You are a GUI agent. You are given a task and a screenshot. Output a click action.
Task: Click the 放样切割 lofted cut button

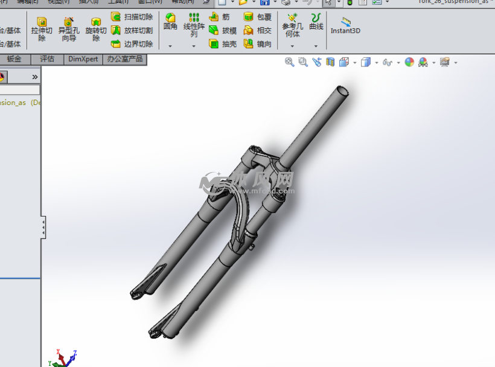coord(132,30)
